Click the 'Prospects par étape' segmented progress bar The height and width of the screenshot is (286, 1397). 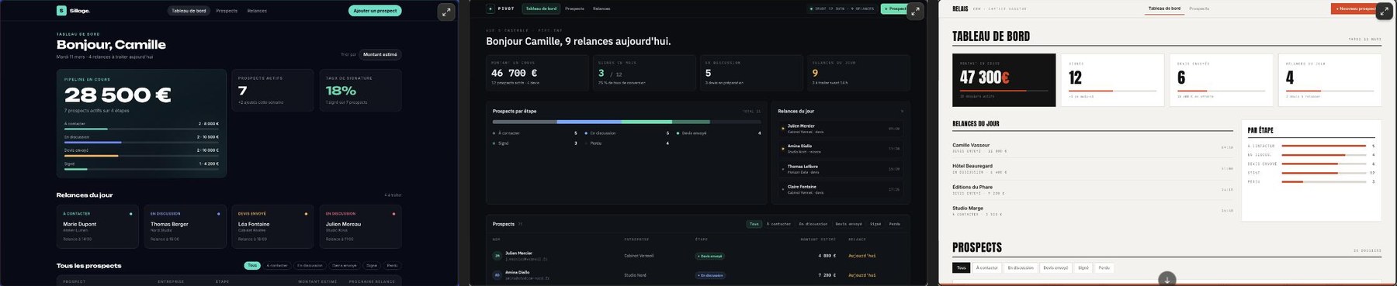pyautogui.click(x=601, y=122)
